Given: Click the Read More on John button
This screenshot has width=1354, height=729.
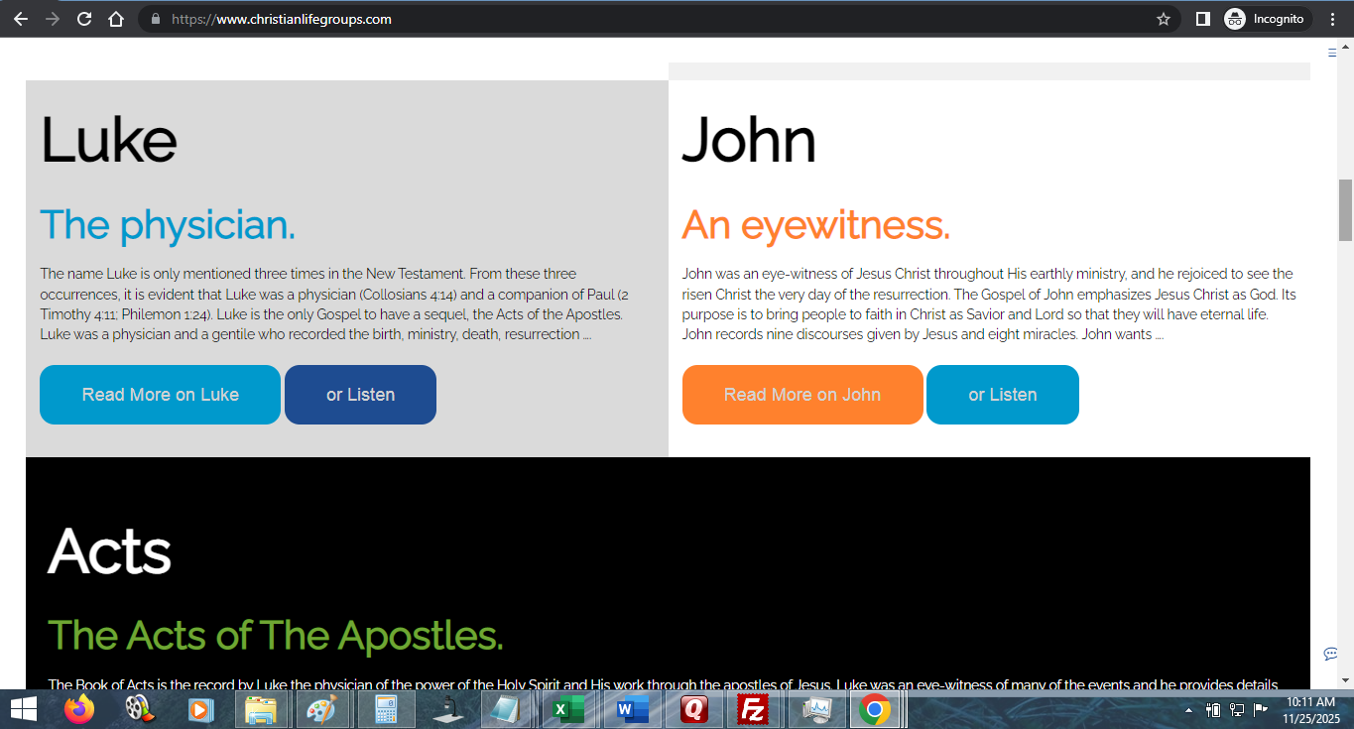Looking at the screenshot, I should 802,395.
